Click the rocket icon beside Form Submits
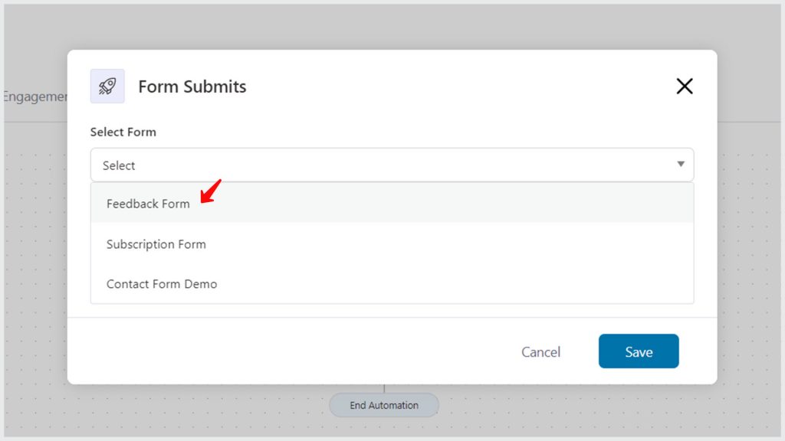 107,86
